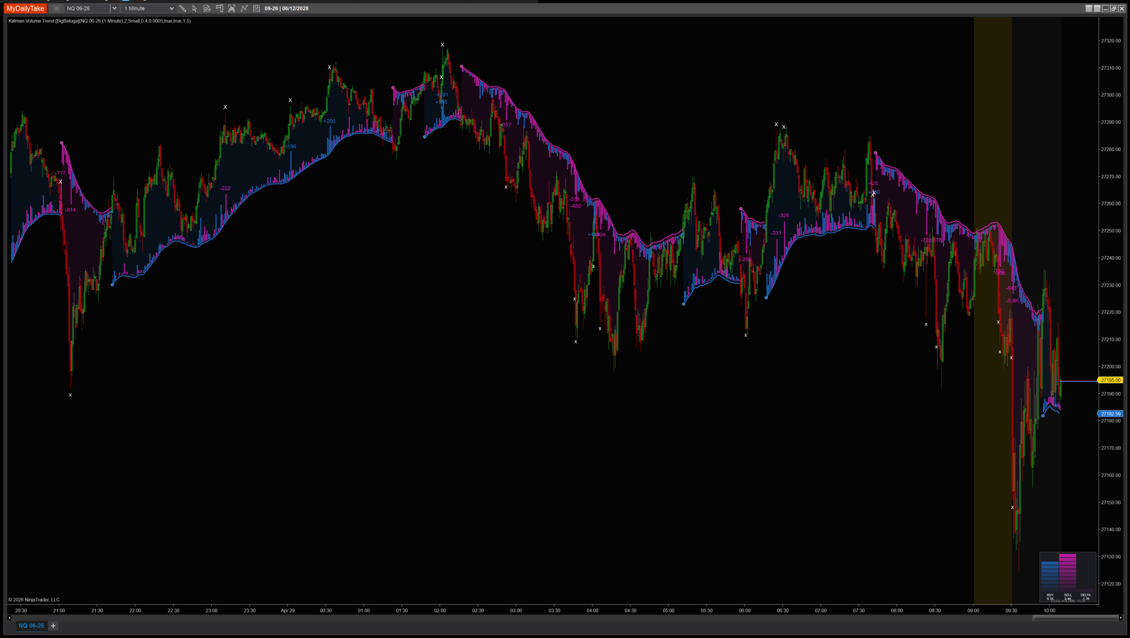
Task: Click the 09:30 time axis label
Action: [x=1011, y=610]
